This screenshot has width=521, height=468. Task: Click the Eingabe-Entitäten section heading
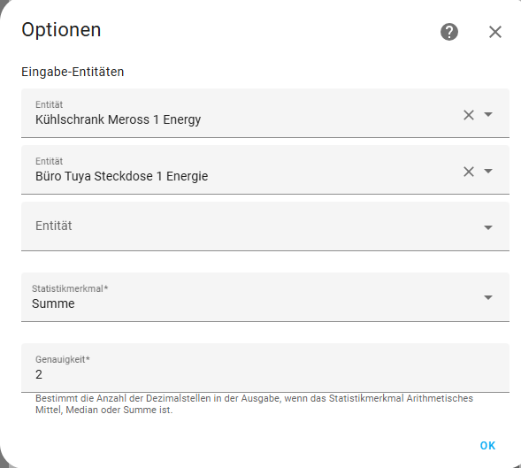(73, 72)
